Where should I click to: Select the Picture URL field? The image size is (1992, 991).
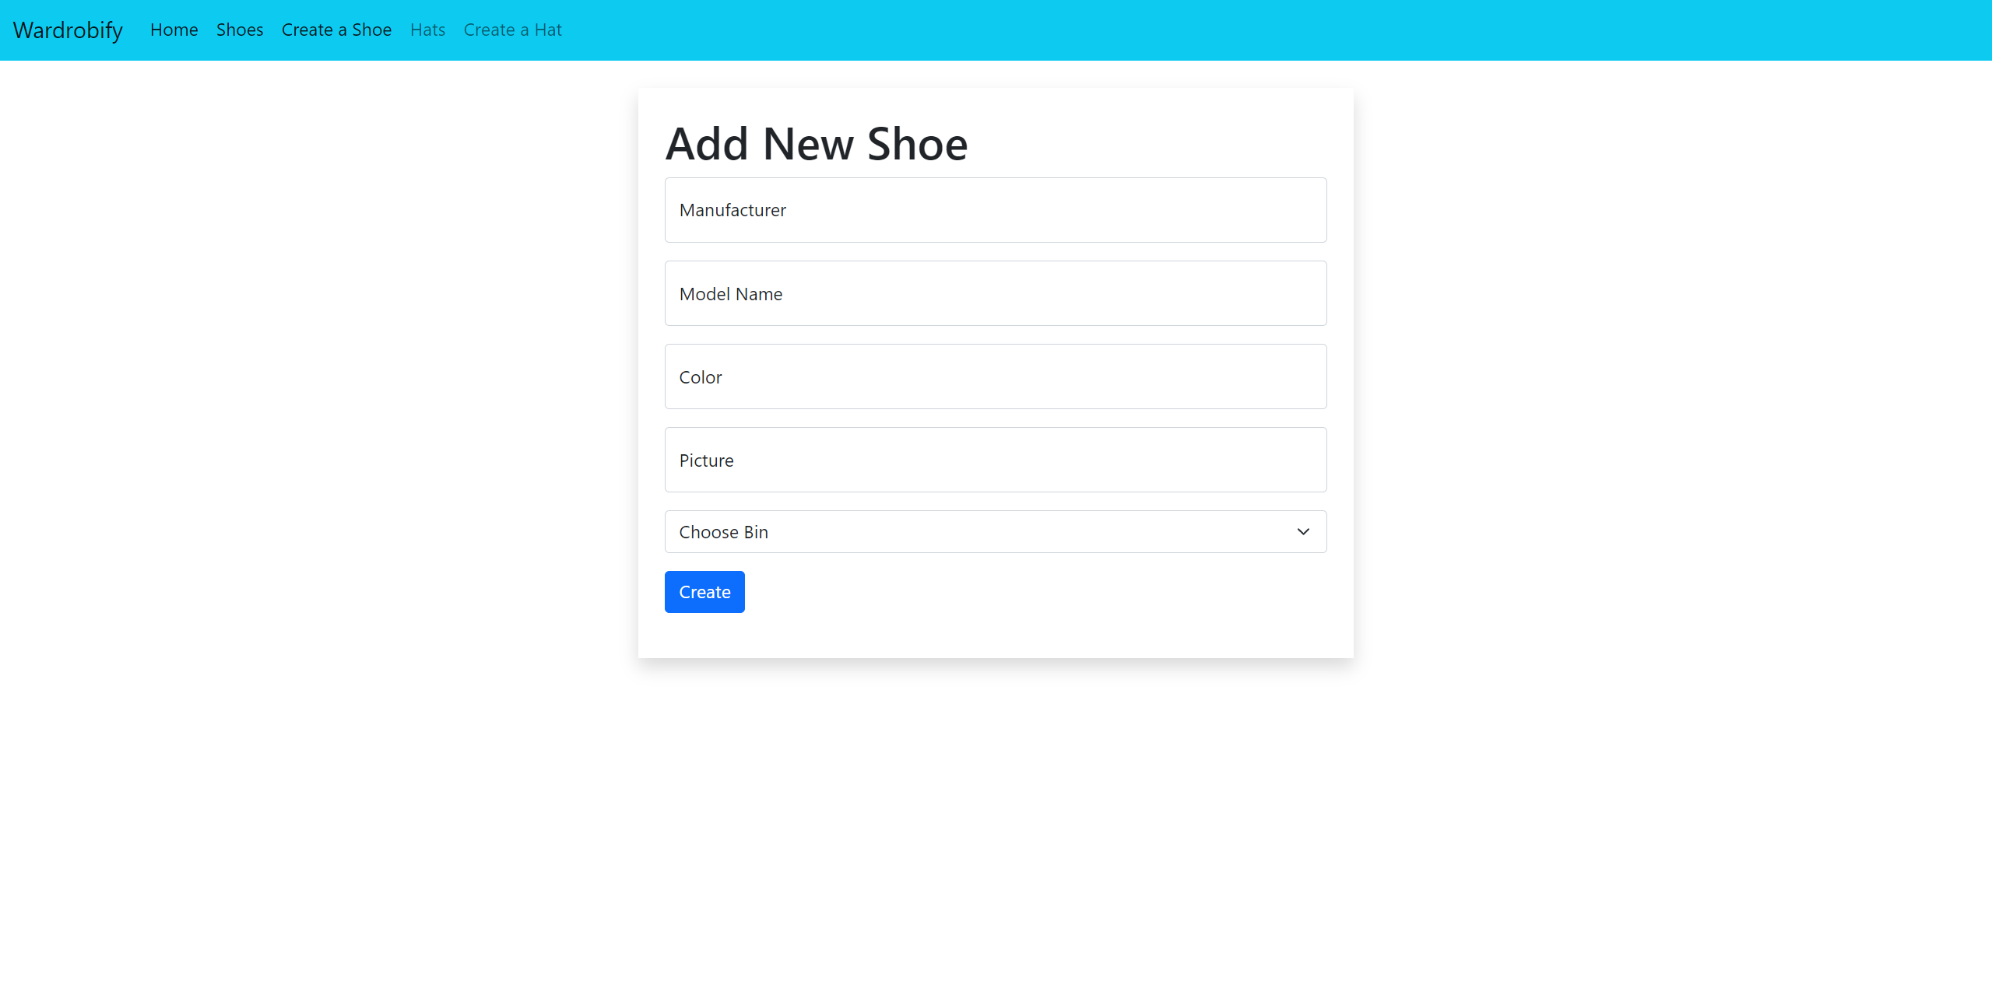point(995,460)
